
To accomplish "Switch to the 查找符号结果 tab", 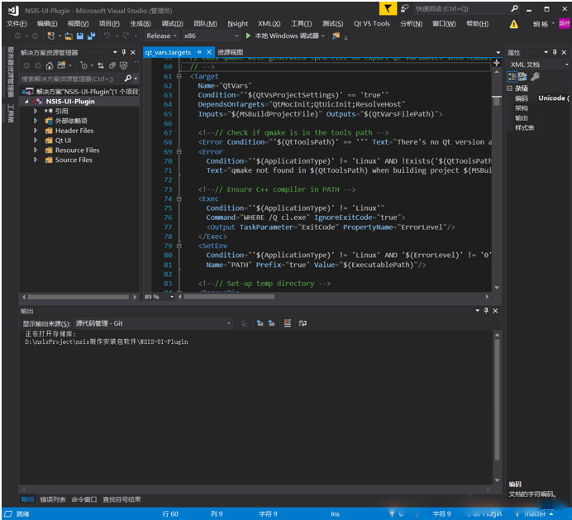I will 122,499.
